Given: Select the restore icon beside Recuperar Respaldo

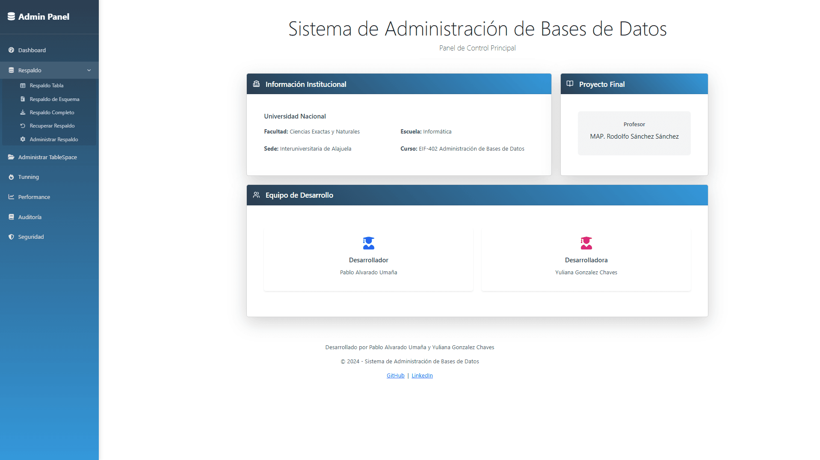Looking at the screenshot, I should (x=23, y=125).
